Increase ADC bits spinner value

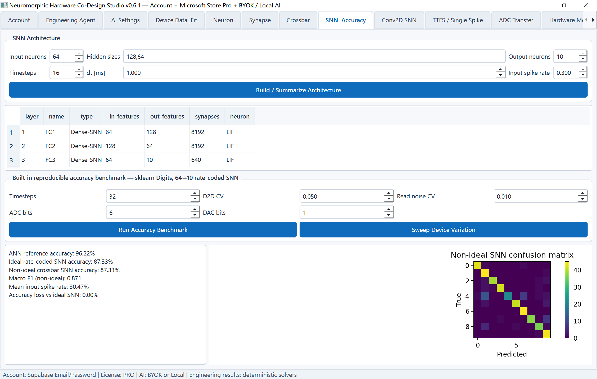pos(195,209)
